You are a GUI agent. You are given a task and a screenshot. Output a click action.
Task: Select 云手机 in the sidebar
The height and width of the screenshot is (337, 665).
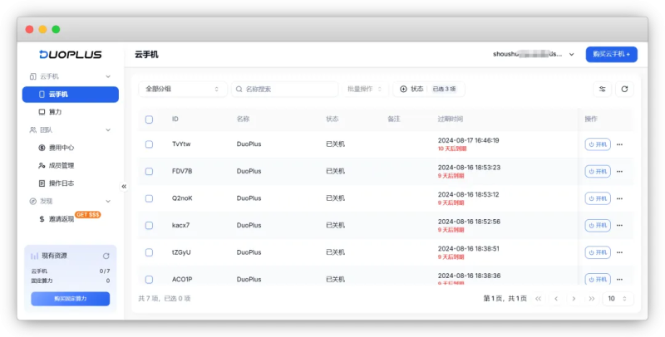coord(71,95)
